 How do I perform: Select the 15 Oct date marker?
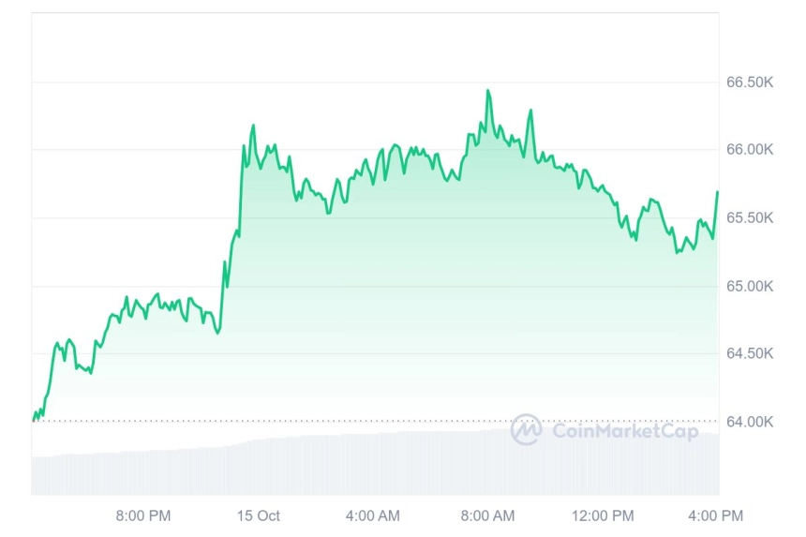(258, 515)
